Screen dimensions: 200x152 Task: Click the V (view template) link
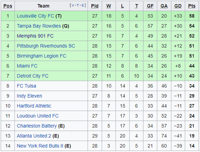[73, 6]
